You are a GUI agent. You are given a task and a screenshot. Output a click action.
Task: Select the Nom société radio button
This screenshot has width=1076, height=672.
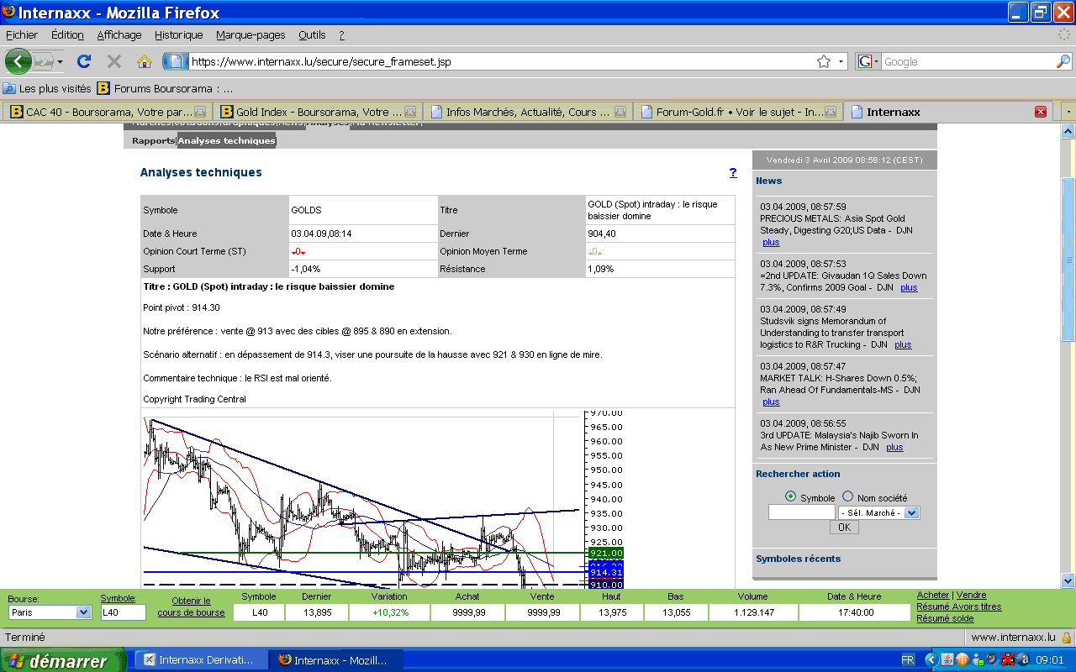point(847,496)
